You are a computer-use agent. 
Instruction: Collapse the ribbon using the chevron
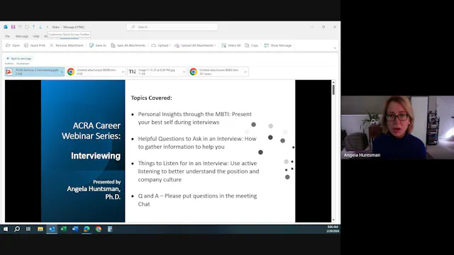coord(335,48)
